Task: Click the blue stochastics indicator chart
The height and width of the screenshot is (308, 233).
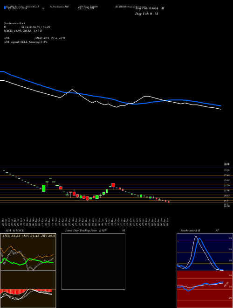Action: click(205, 252)
